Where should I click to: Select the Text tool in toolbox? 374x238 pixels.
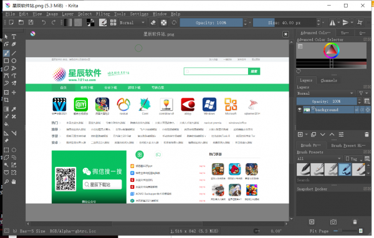coord(14,37)
